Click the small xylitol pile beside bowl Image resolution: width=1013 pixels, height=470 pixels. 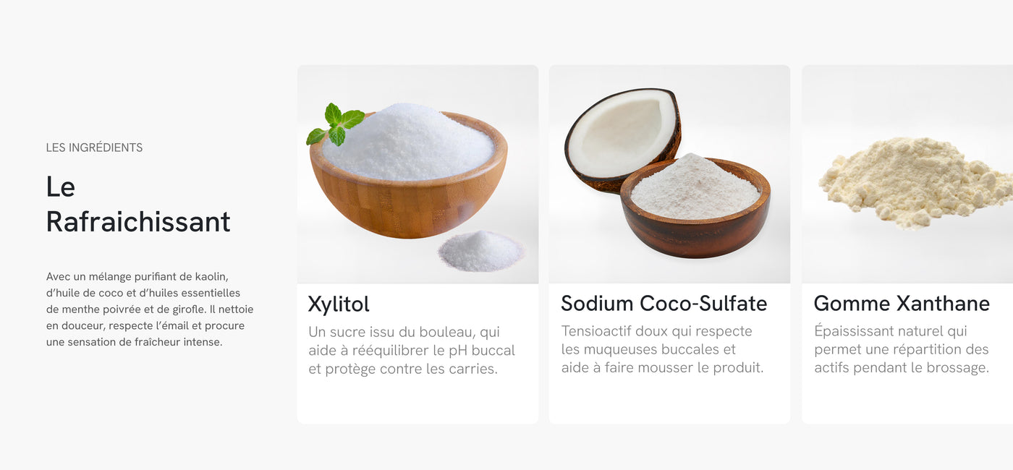pos(481,251)
